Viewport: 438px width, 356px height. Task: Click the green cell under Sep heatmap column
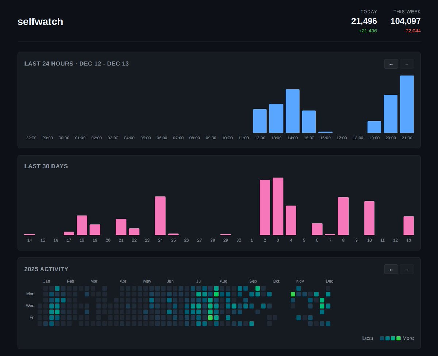click(x=258, y=288)
